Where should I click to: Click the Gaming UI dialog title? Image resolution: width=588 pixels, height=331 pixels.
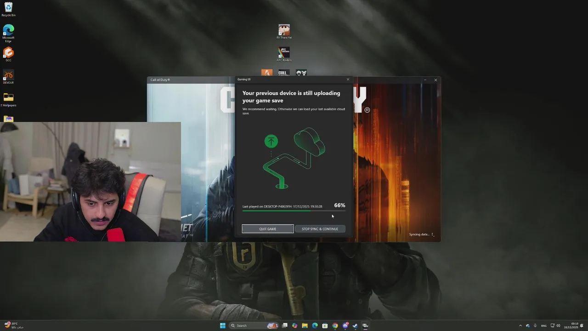click(x=244, y=79)
